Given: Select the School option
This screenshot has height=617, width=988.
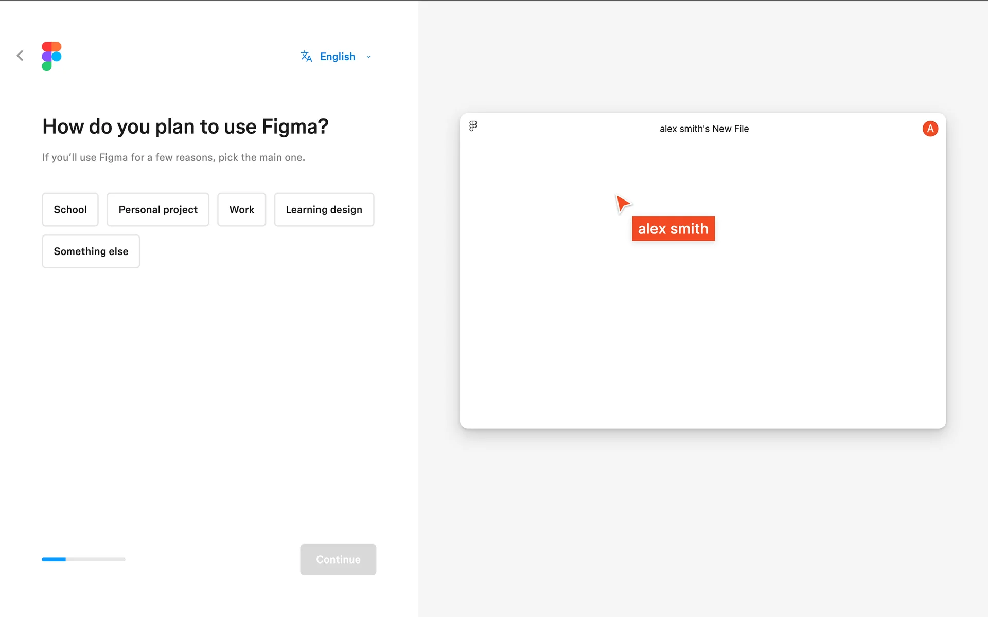Looking at the screenshot, I should tap(70, 210).
